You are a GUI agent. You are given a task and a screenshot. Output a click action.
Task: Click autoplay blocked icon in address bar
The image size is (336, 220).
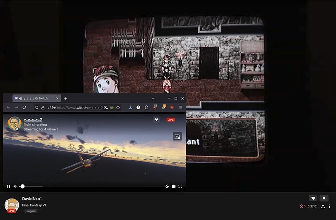tap(54, 107)
